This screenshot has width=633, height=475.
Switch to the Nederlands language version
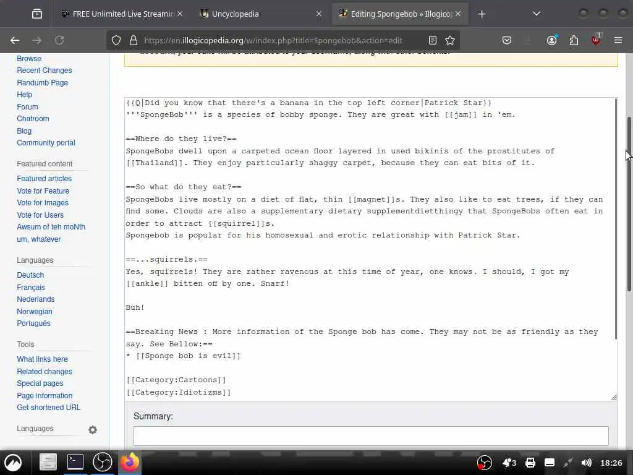point(35,299)
